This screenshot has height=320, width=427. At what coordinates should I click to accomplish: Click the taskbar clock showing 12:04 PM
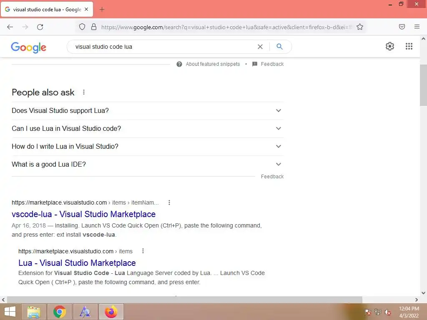pyautogui.click(x=409, y=312)
